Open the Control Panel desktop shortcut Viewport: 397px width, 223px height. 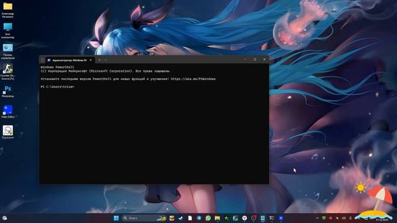[8, 51]
